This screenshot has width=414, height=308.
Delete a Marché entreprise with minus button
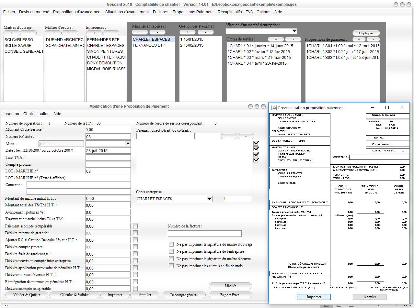pos(157,32)
